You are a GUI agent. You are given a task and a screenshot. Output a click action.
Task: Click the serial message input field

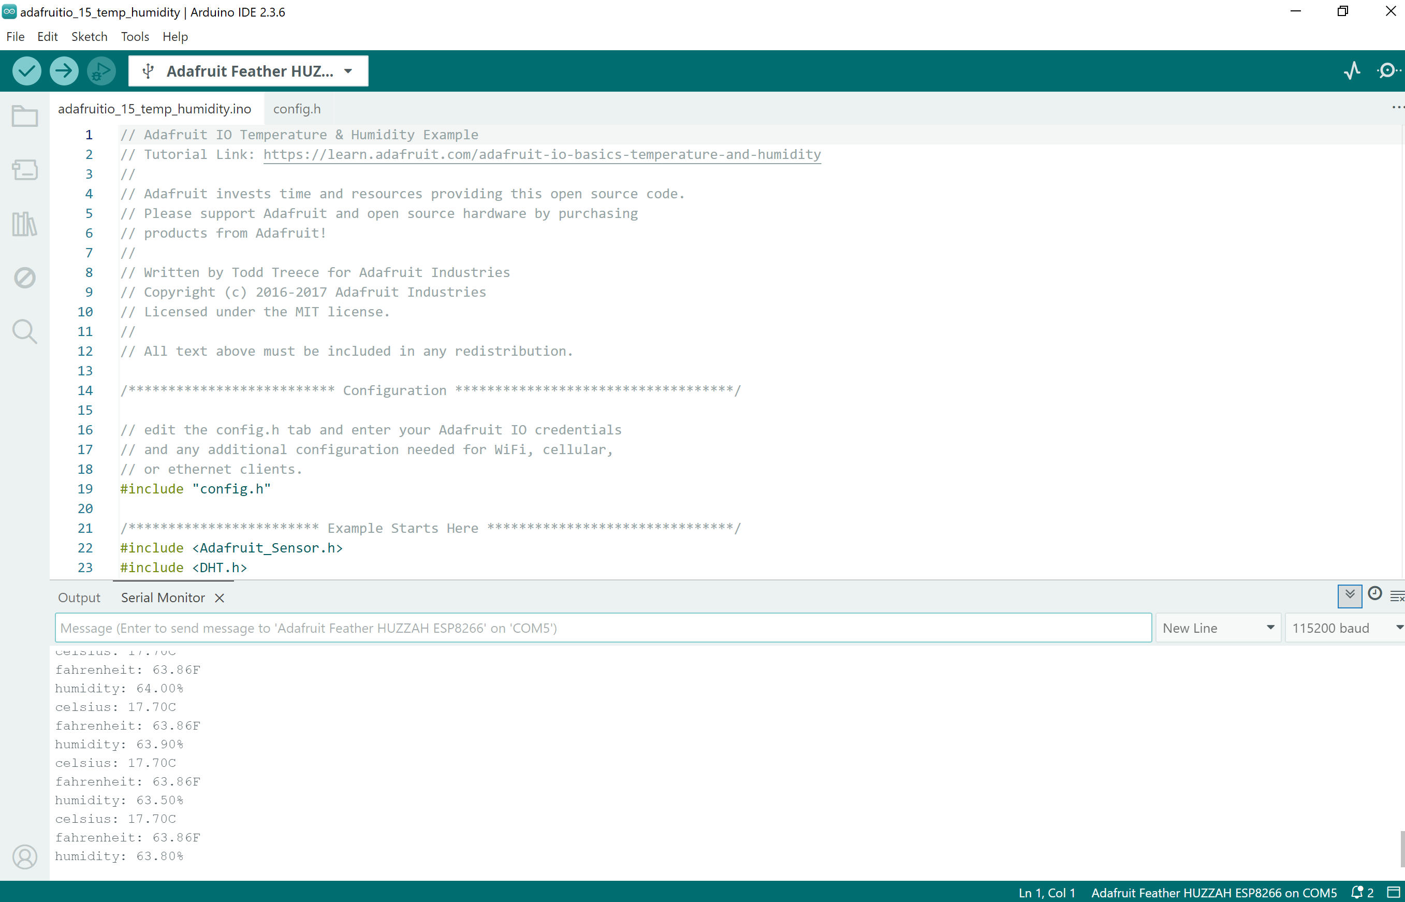603,628
